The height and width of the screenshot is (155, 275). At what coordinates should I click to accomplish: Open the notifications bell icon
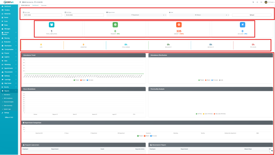click(x=257, y=2)
